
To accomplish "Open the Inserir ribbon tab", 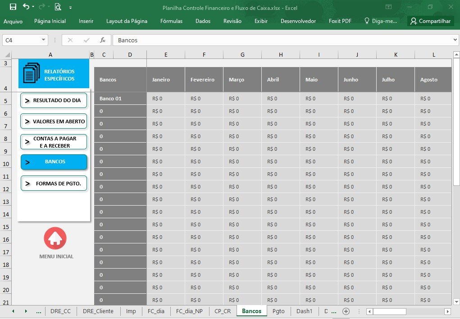I will coord(86,21).
